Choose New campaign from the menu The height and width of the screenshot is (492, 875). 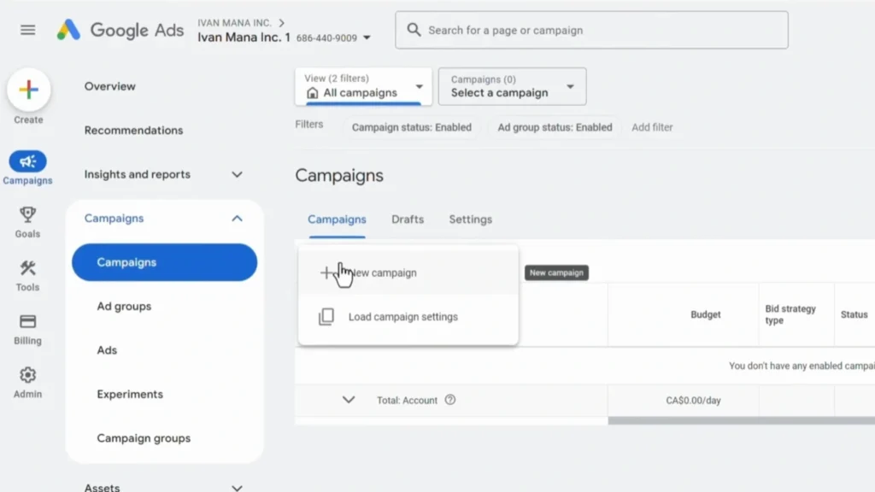pos(408,272)
